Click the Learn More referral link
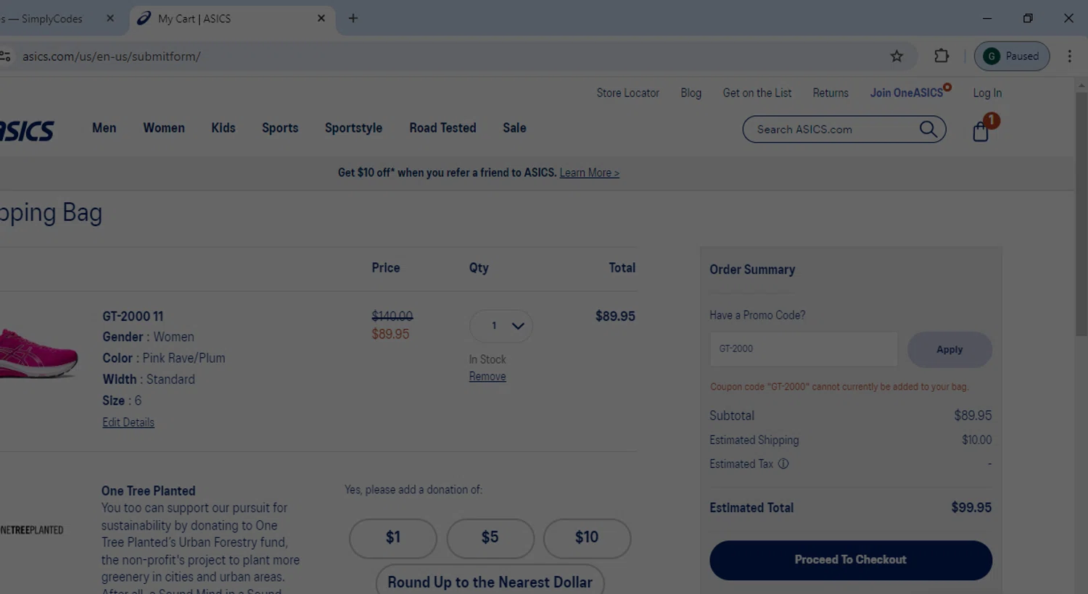This screenshot has width=1088, height=594. click(589, 172)
